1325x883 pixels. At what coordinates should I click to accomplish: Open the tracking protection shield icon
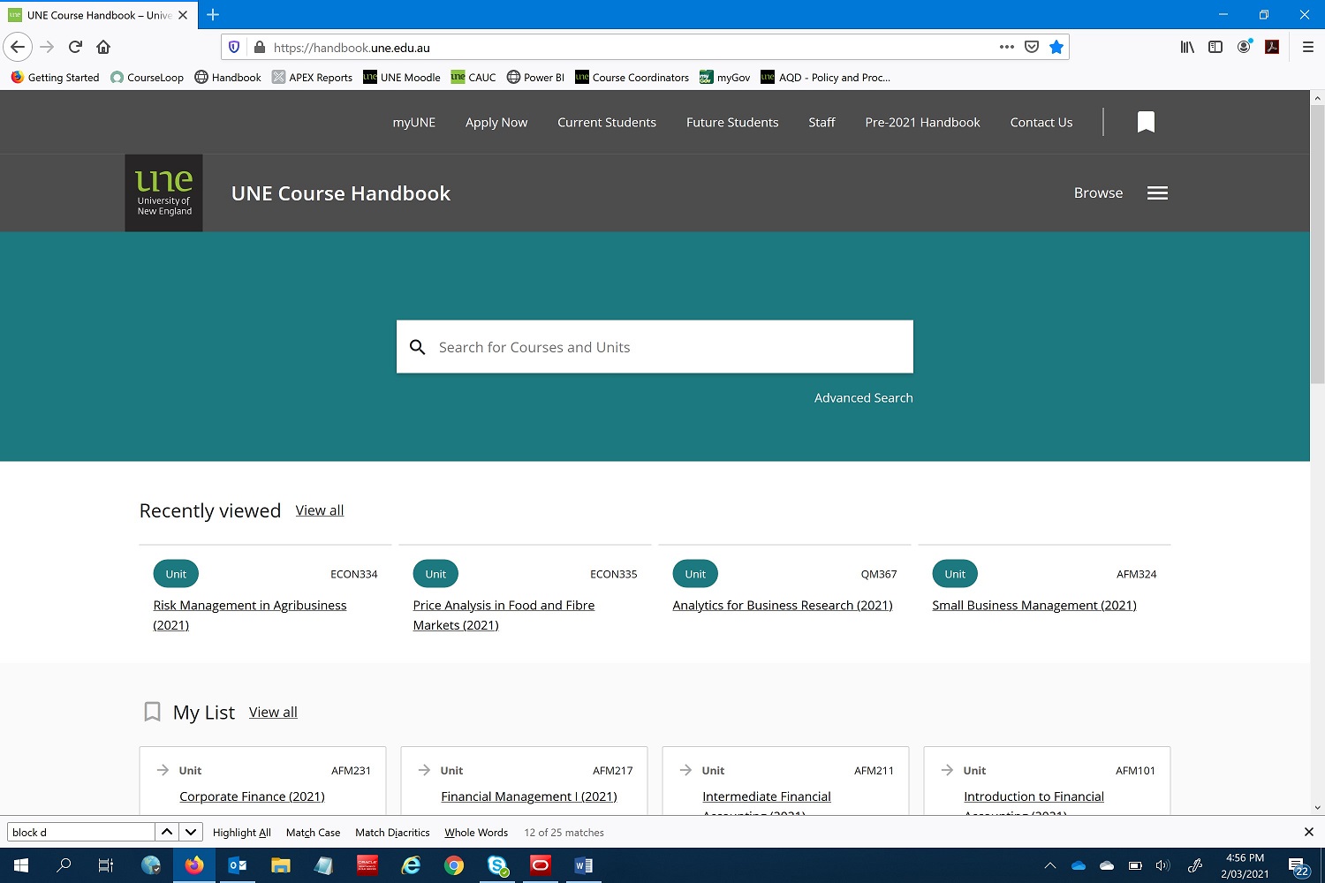click(x=234, y=47)
